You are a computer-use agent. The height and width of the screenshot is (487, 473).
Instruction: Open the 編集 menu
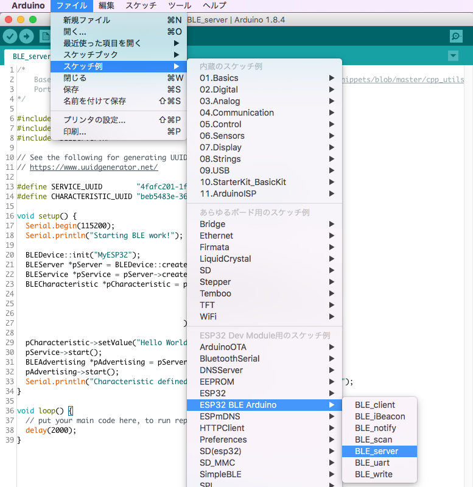point(107,5)
